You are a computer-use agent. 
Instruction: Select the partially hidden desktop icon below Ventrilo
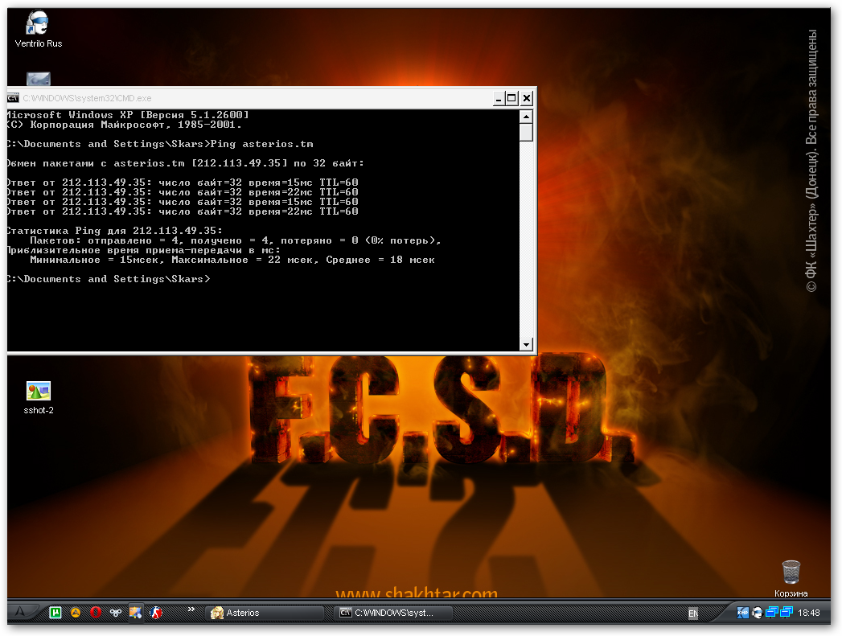click(x=38, y=79)
